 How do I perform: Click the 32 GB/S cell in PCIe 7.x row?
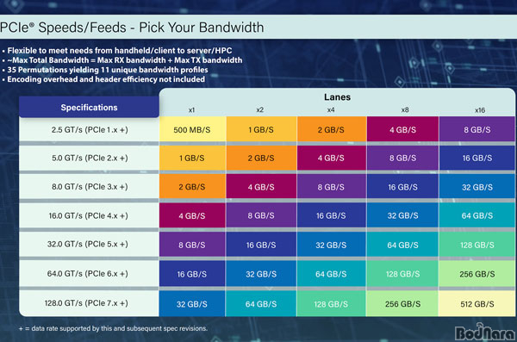[192, 304]
